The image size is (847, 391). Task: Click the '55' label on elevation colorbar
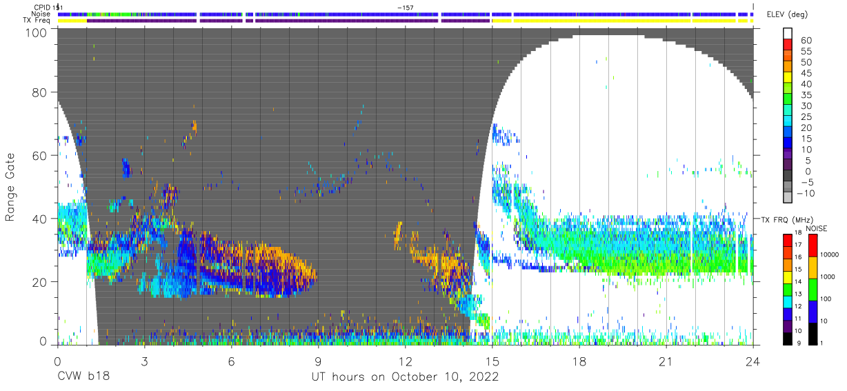click(806, 51)
